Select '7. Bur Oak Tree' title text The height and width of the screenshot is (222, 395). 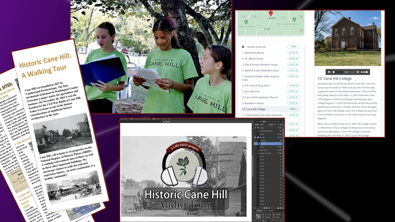[x=251, y=91]
